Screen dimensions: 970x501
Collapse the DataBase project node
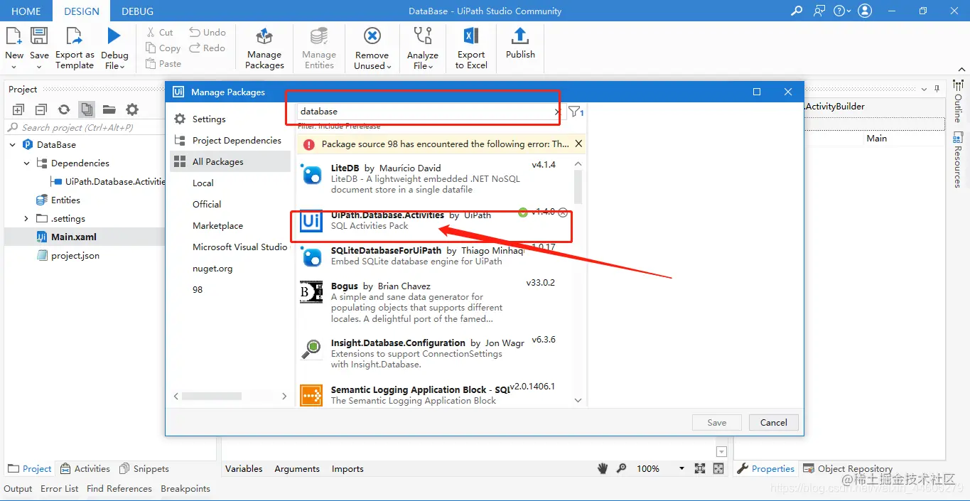13,144
